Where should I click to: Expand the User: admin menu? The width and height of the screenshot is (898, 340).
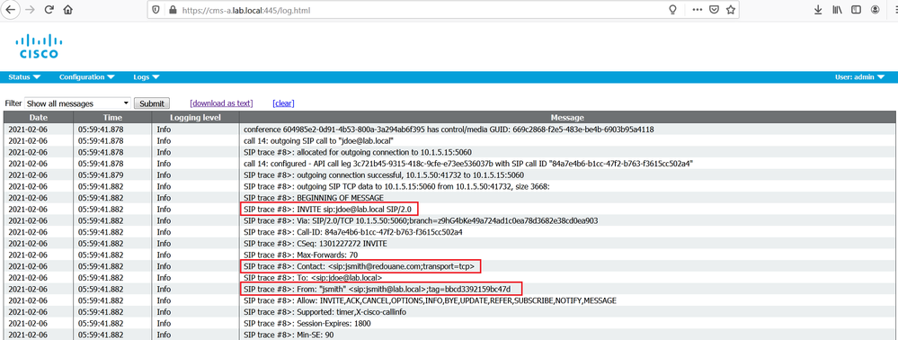tap(859, 76)
